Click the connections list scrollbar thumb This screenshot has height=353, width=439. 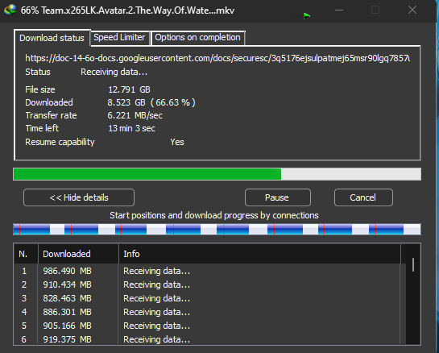point(413,264)
